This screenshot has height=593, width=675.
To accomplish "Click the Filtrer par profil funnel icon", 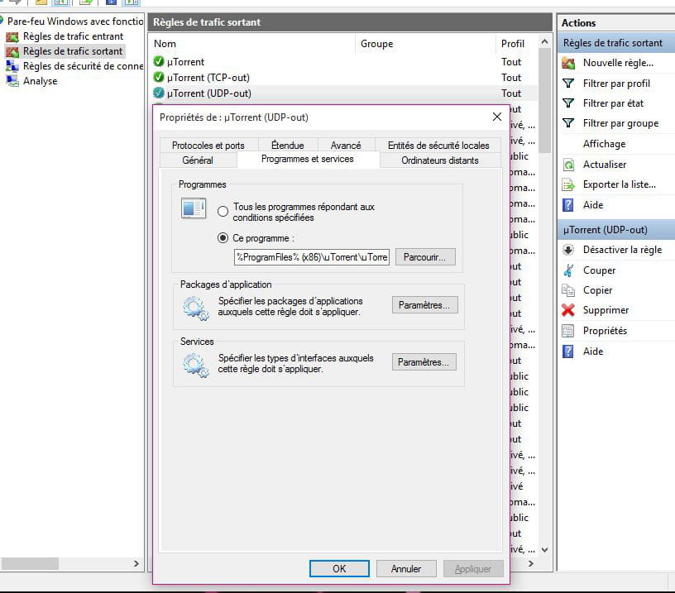I will pos(568,84).
